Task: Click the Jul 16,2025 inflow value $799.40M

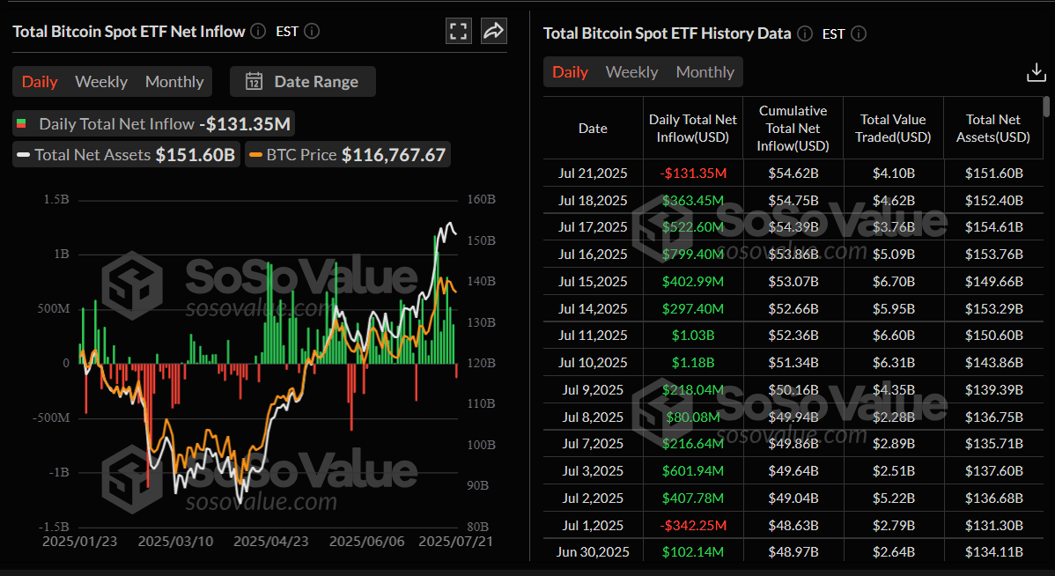Action: click(x=693, y=254)
